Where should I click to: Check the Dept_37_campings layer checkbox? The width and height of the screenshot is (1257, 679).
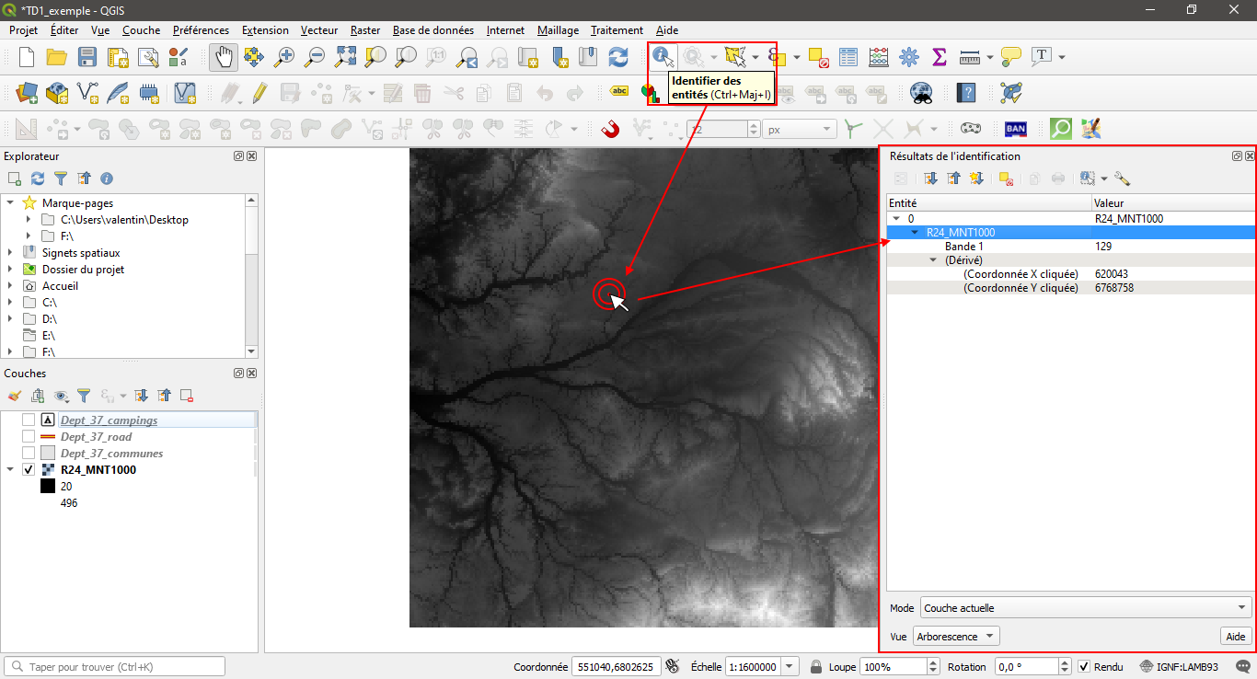(x=29, y=420)
